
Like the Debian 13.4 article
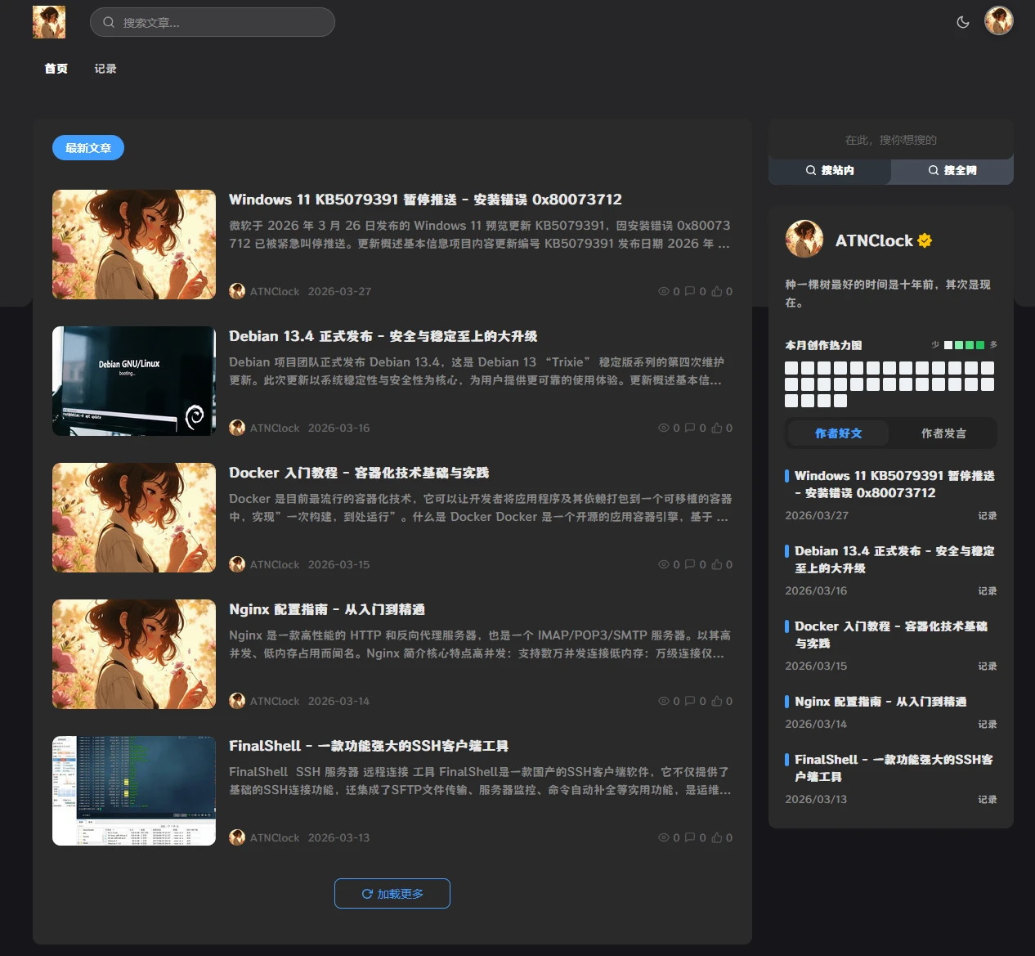coord(717,428)
